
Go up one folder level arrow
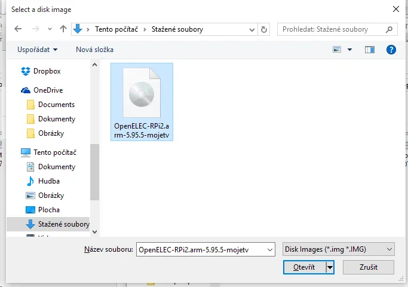pos(63,29)
